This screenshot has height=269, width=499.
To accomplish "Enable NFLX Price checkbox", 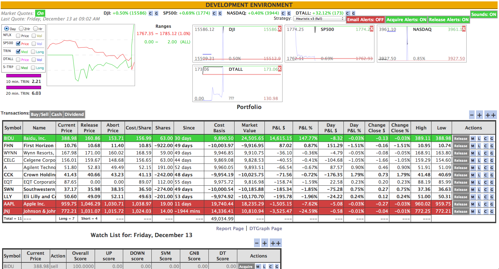I will (18, 36).
